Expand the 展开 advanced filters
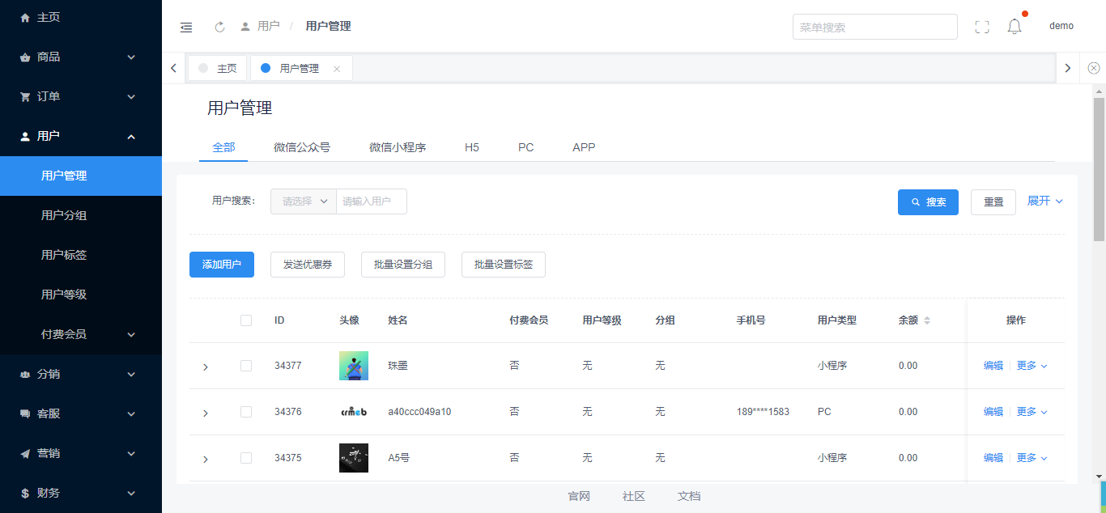Image resolution: width=1106 pixels, height=513 pixels. point(1044,201)
